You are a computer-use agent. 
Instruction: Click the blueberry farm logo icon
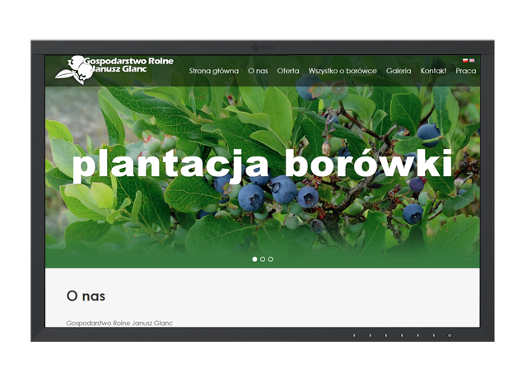70,70
